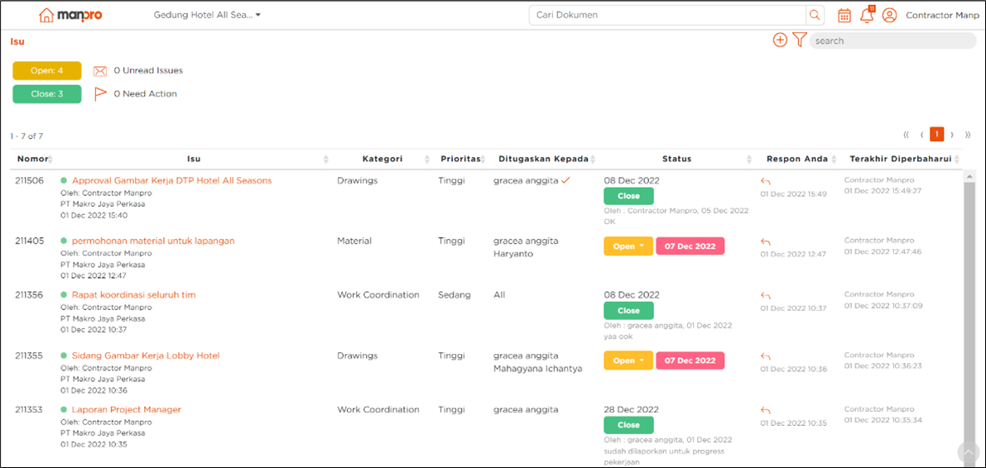Click the issue search input field
This screenshot has height=468, width=986.
[x=892, y=41]
